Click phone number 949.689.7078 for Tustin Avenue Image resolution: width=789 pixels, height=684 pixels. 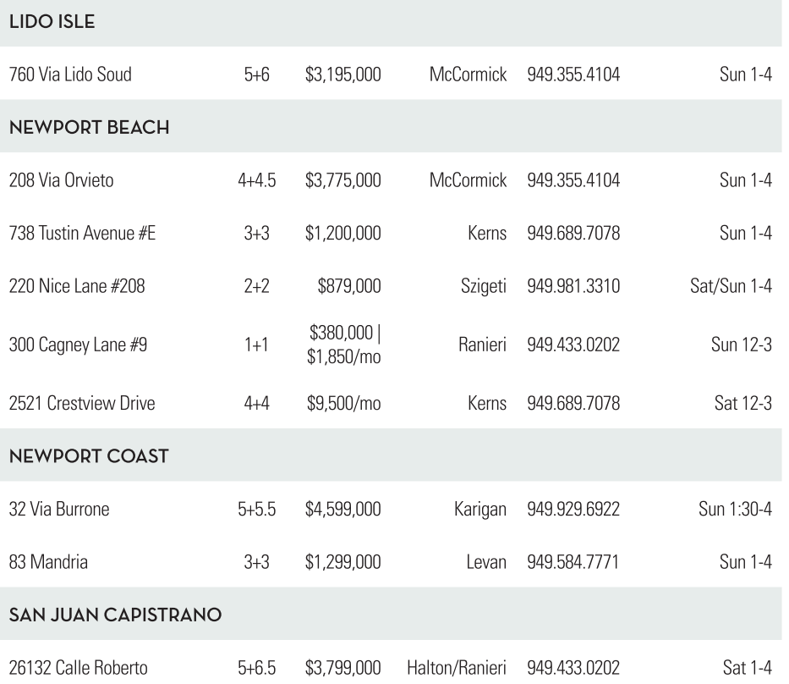pos(573,234)
